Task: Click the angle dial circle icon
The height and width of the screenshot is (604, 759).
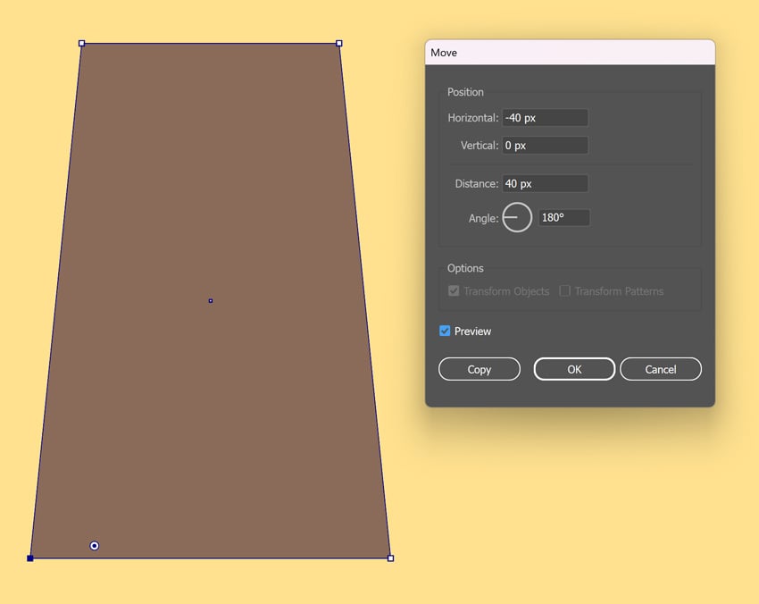Action: click(517, 217)
